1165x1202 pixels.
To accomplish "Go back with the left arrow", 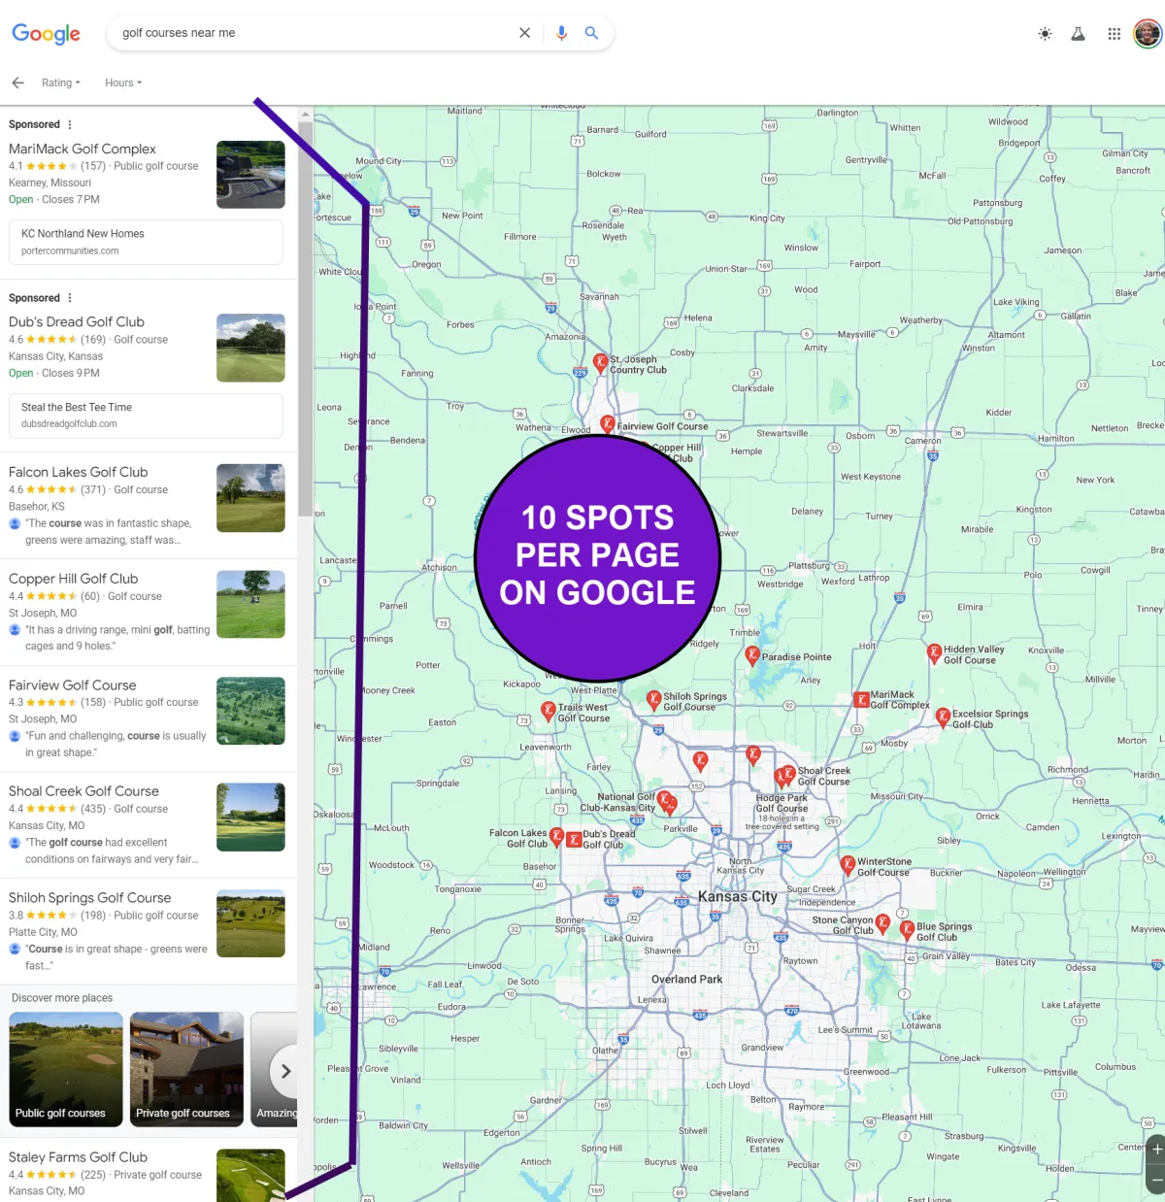I will tap(17, 83).
